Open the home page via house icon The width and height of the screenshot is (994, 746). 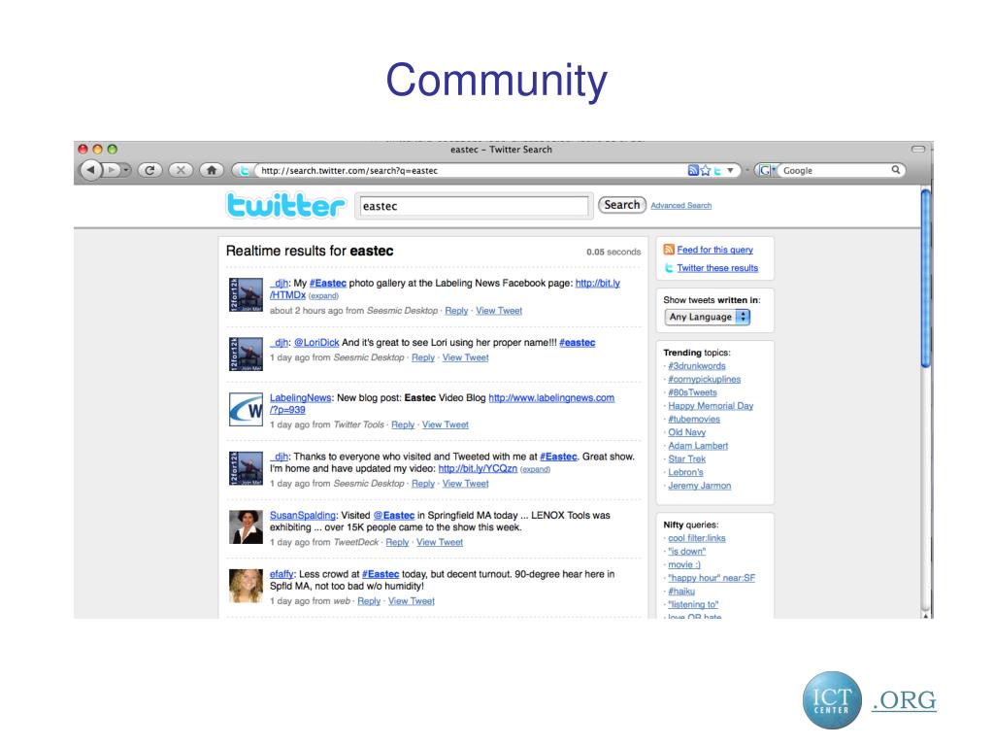point(212,170)
